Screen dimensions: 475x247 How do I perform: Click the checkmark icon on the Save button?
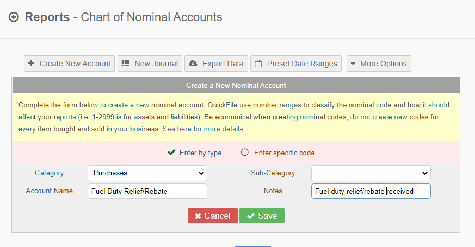[250, 216]
